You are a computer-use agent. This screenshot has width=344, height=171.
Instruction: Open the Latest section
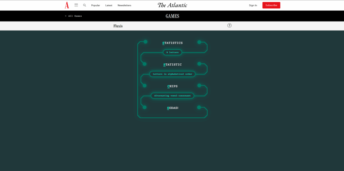coord(109,5)
